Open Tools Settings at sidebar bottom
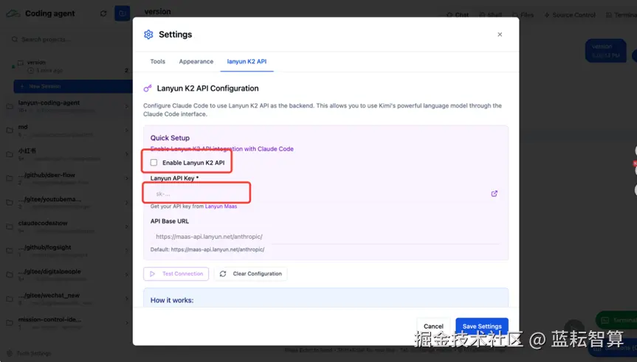The image size is (637, 362). coord(30,353)
